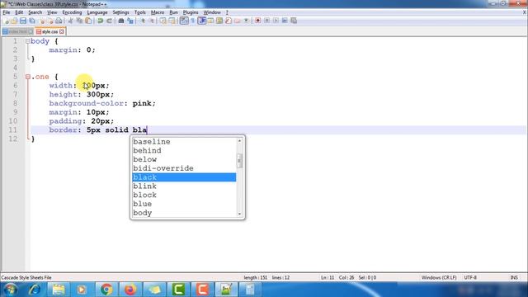Open the Encoding menu
The image size is (528, 297).
pyautogui.click(x=72, y=12)
